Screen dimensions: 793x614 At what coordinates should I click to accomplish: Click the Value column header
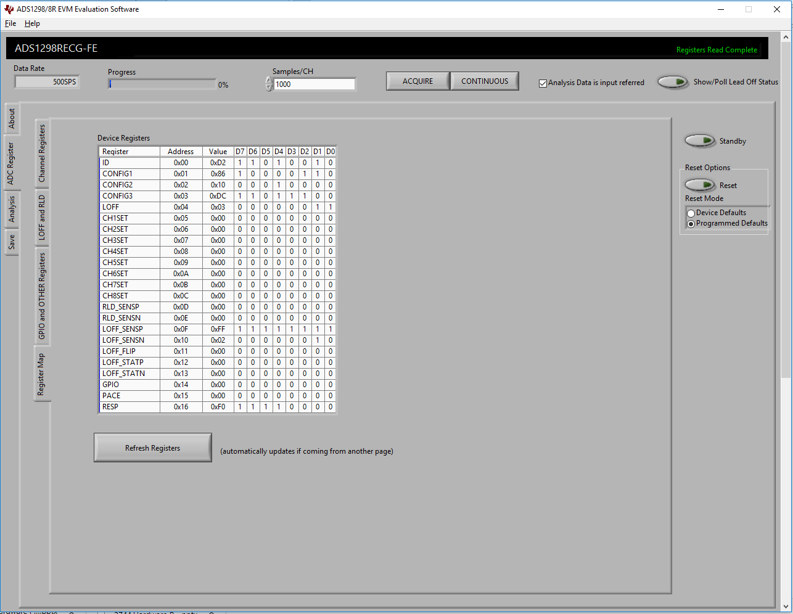[218, 152]
